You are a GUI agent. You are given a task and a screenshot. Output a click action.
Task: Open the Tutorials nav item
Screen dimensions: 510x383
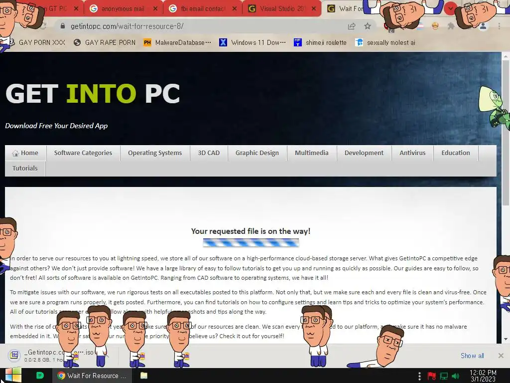click(25, 169)
